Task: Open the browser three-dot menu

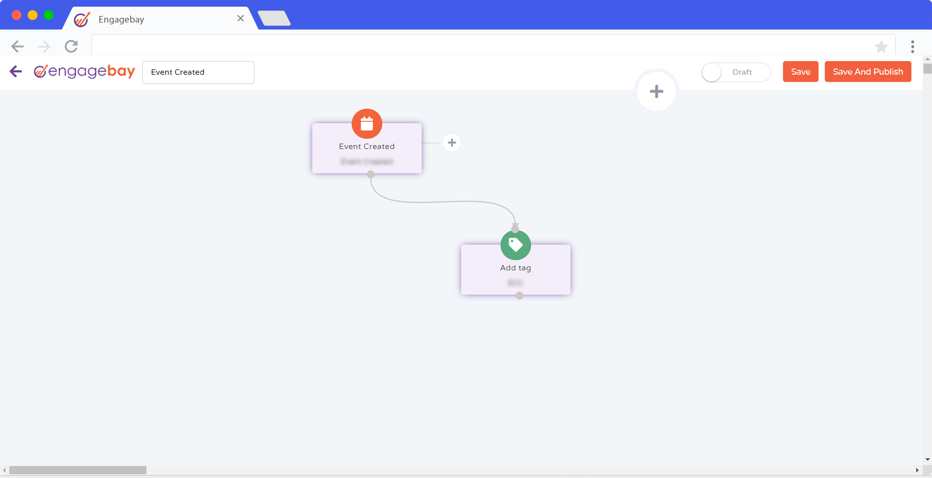Action: pos(912,47)
